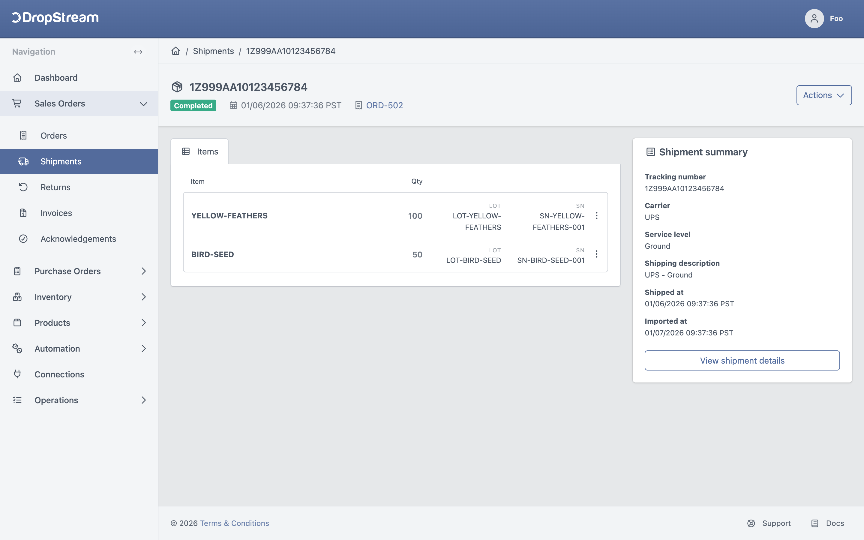This screenshot has width=864, height=540.
Task: Open the Connections menu item
Action: (x=79, y=374)
